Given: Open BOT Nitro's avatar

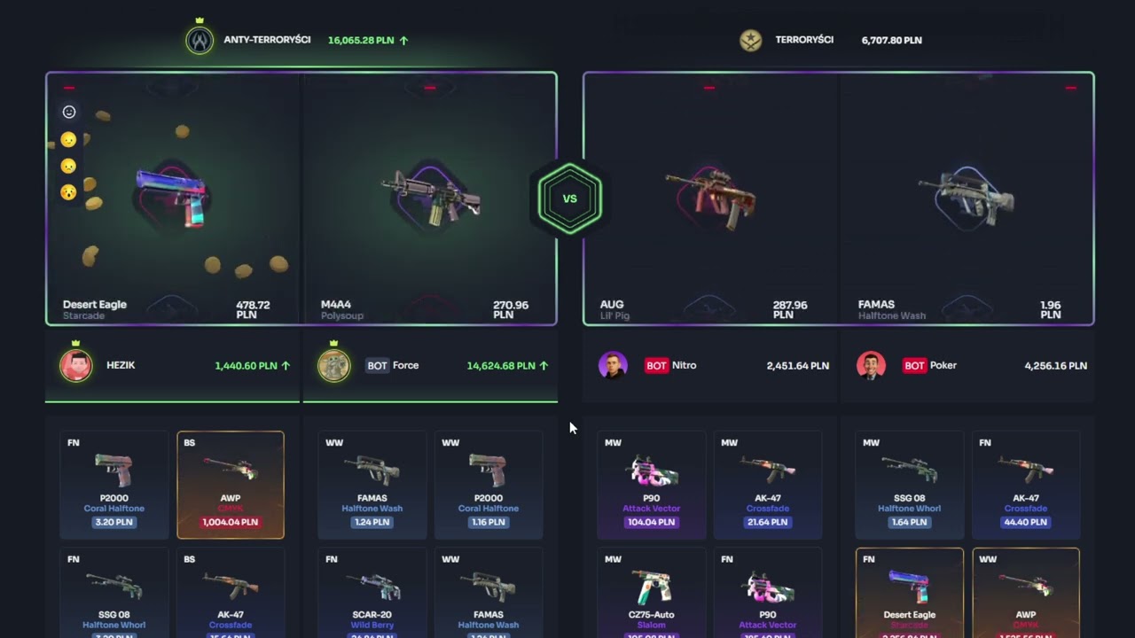Looking at the screenshot, I should pyautogui.click(x=613, y=365).
